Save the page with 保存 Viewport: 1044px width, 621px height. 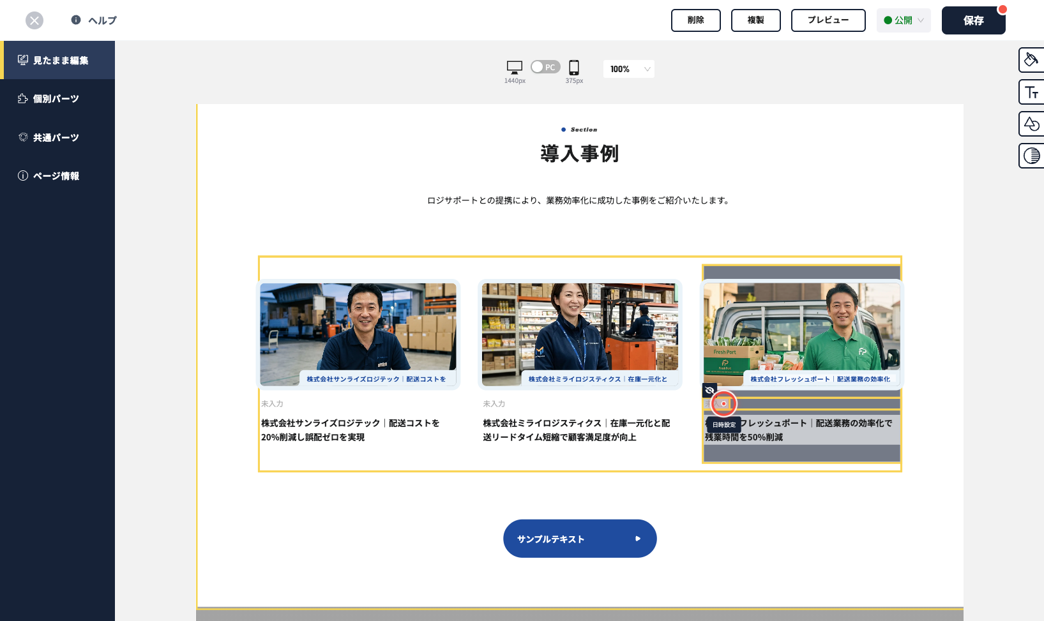click(x=974, y=20)
